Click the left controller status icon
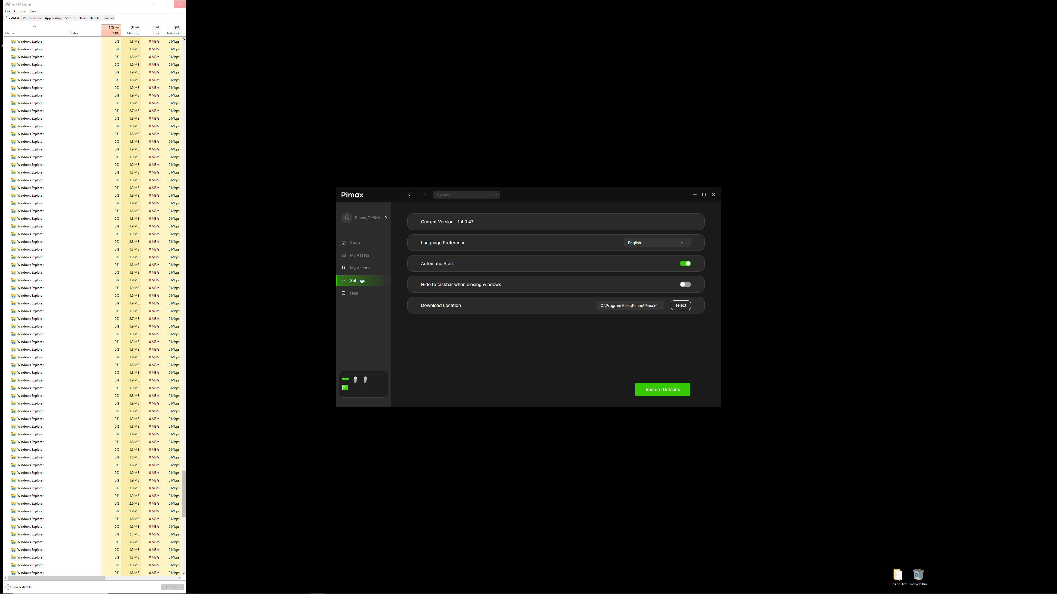1057x594 pixels. click(x=355, y=380)
